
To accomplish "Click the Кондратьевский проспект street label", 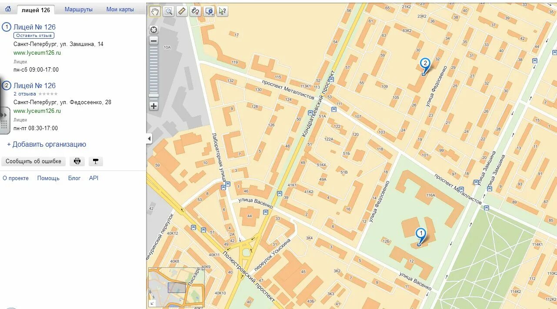I will (x=319, y=105).
